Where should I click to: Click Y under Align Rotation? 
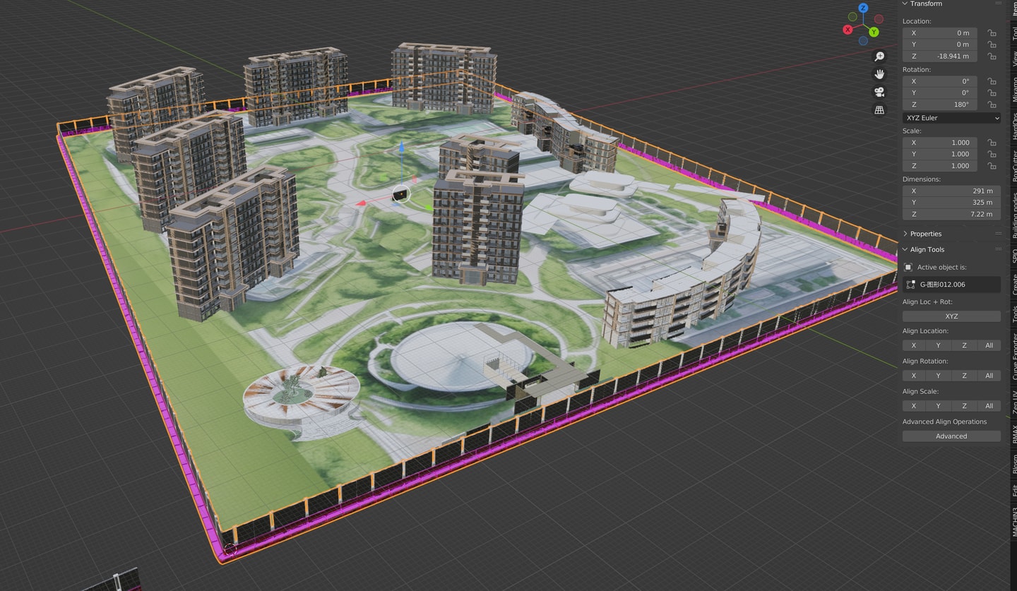click(938, 376)
